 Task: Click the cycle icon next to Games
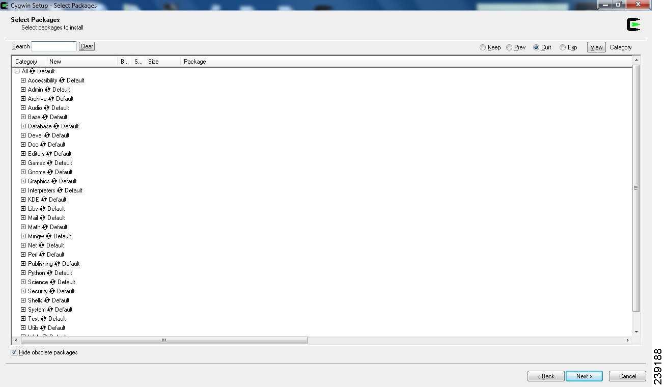(x=50, y=163)
